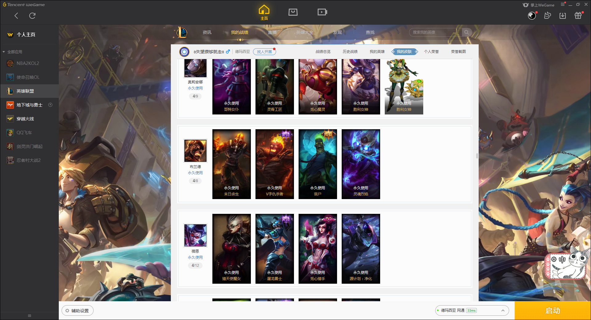591x320 pixels.
Task: Open the 发现 tab
Action: click(x=337, y=32)
